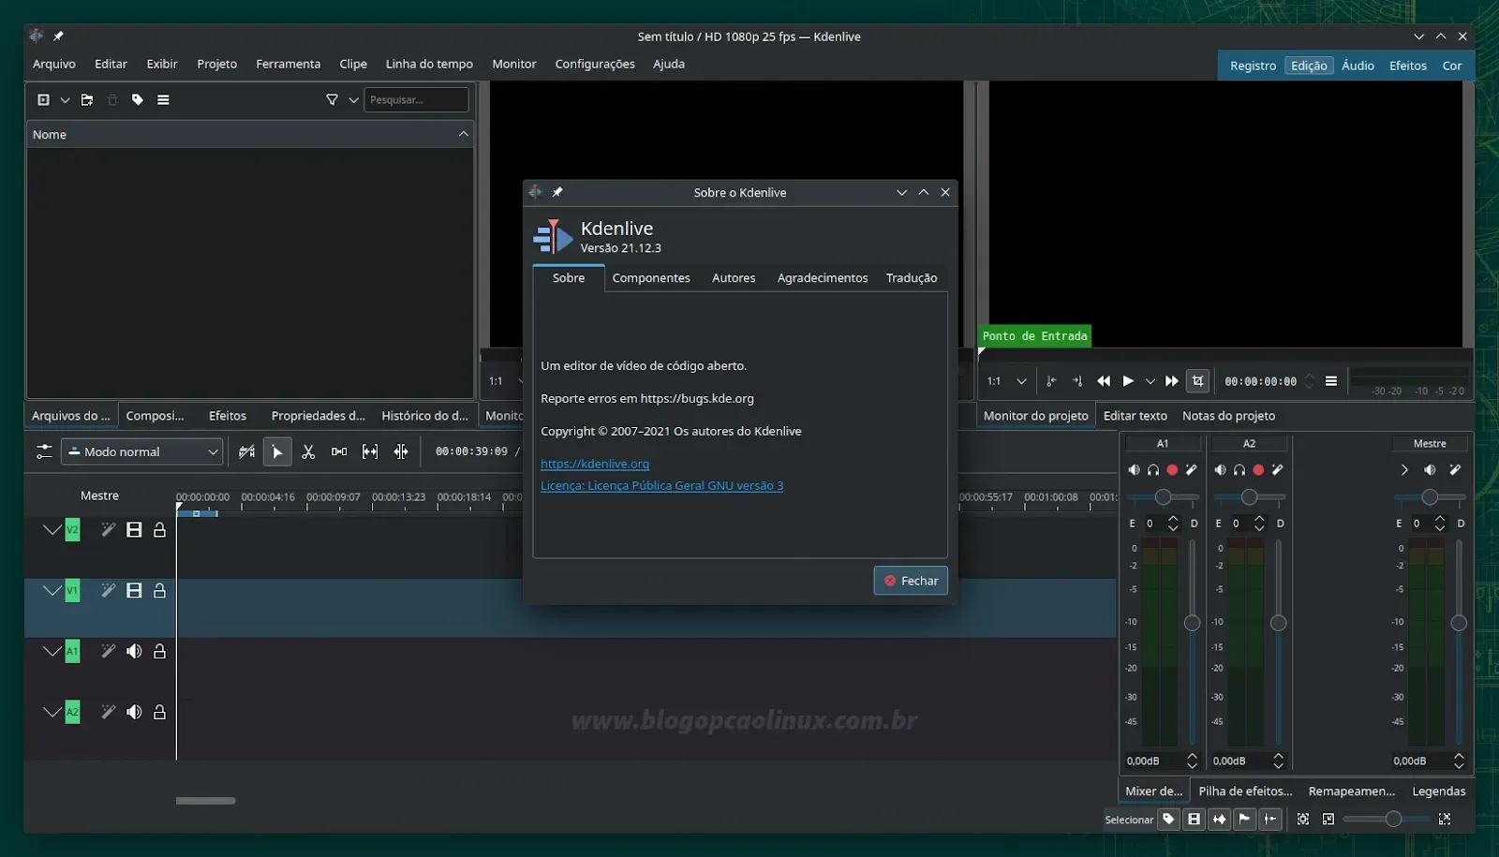Open the https://kdenlive.org link

(x=595, y=464)
